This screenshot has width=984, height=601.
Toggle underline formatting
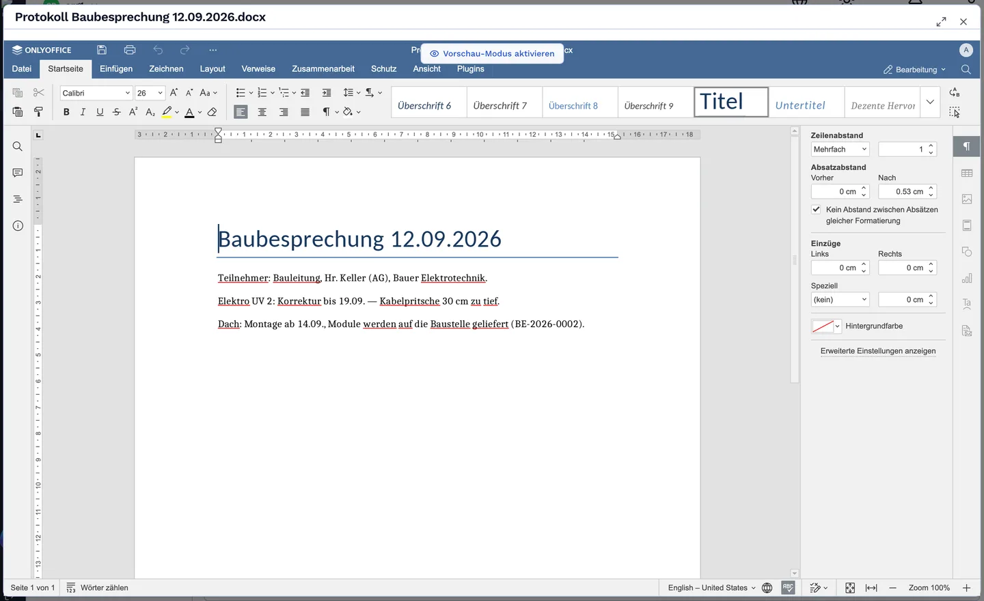100,112
